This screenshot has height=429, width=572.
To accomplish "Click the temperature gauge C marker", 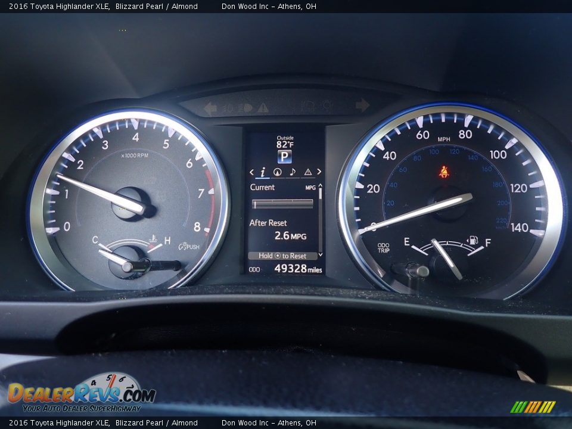I will click(95, 240).
